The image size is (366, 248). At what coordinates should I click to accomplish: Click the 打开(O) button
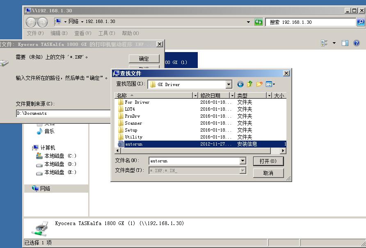coord(269,161)
